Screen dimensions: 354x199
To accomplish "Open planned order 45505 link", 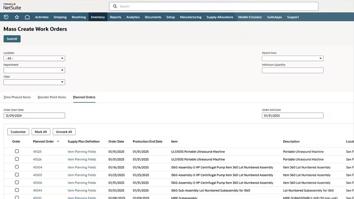I will coord(37,175).
